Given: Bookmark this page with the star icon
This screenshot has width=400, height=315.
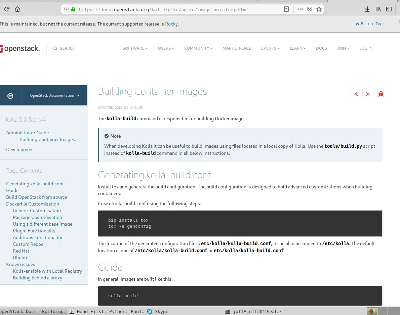Looking at the screenshot, I should pyautogui.click(x=319, y=9).
